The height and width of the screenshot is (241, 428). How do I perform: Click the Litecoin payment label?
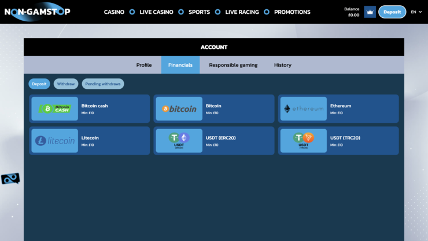pos(90,138)
